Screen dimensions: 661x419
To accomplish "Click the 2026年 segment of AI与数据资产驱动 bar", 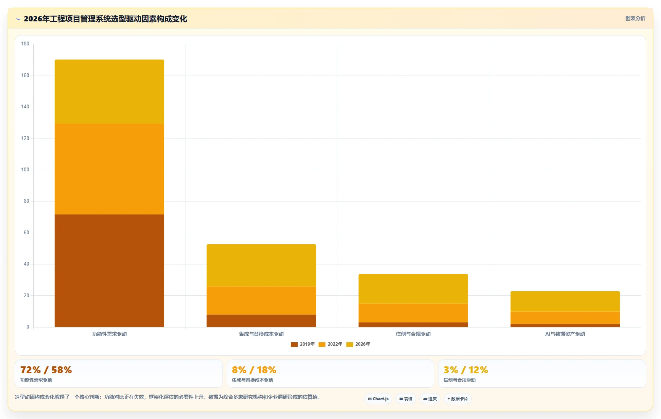I will pos(565,301).
